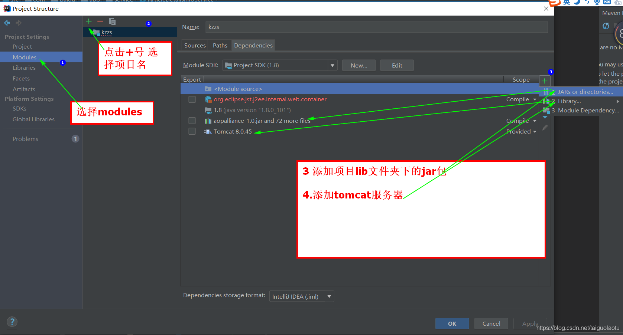Click the Name input field
This screenshot has width=623, height=335.
(376, 27)
